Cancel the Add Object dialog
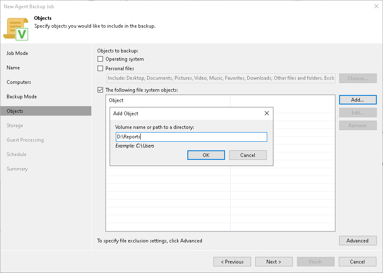The width and height of the screenshot is (383, 273). point(248,155)
